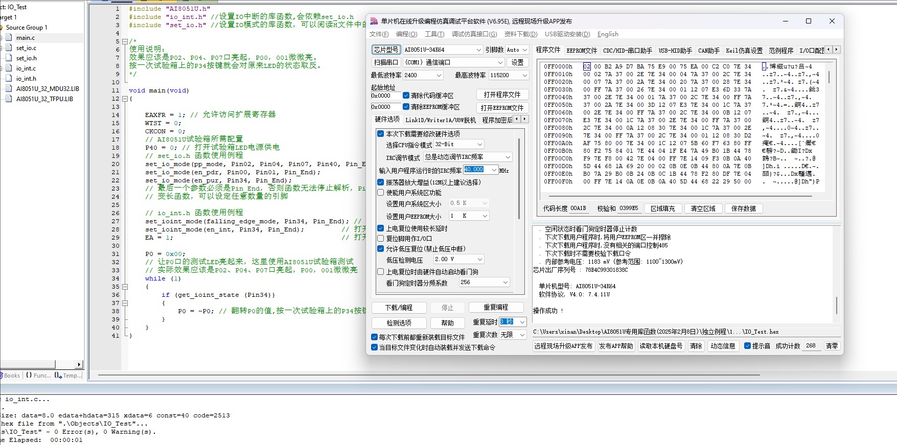Image resolution: width=897 pixels, height=445 pixels.
Task: Toggle 允许低压复位 checkbox
Action: 380,249
